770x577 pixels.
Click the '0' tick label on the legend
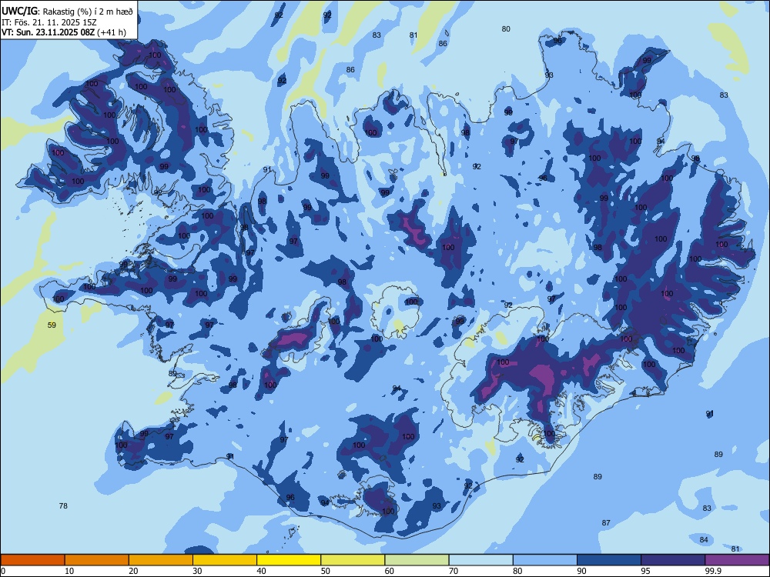(x=3, y=571)
